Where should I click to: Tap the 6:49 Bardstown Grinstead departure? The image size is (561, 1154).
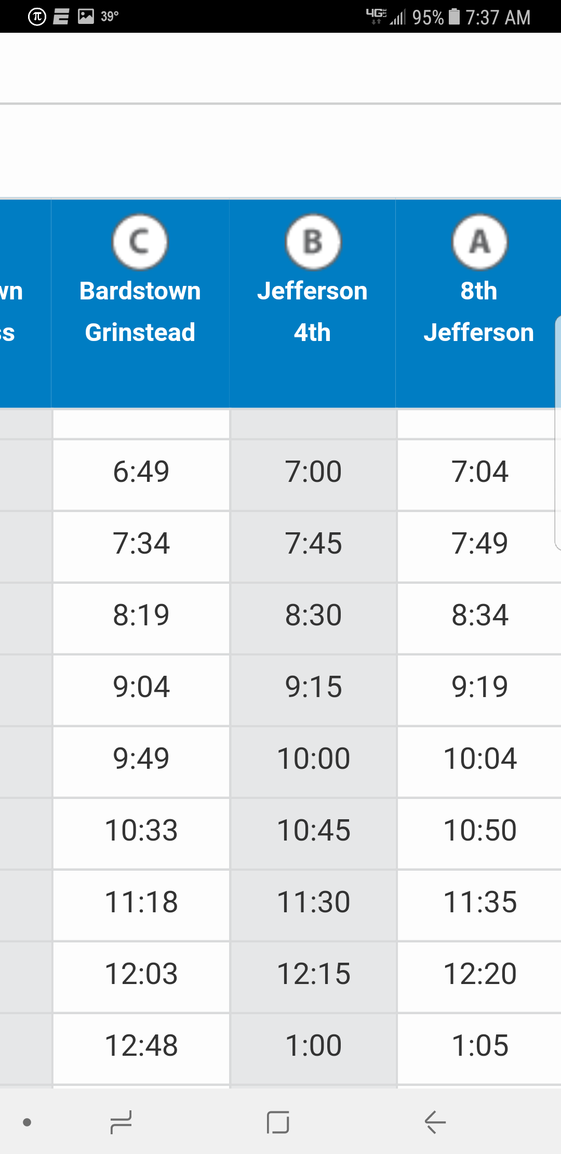click(x=141, y=472)
